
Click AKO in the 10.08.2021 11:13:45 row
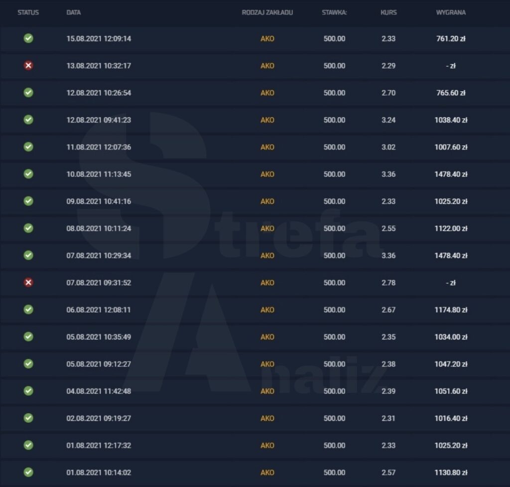[x=267, y=174]
